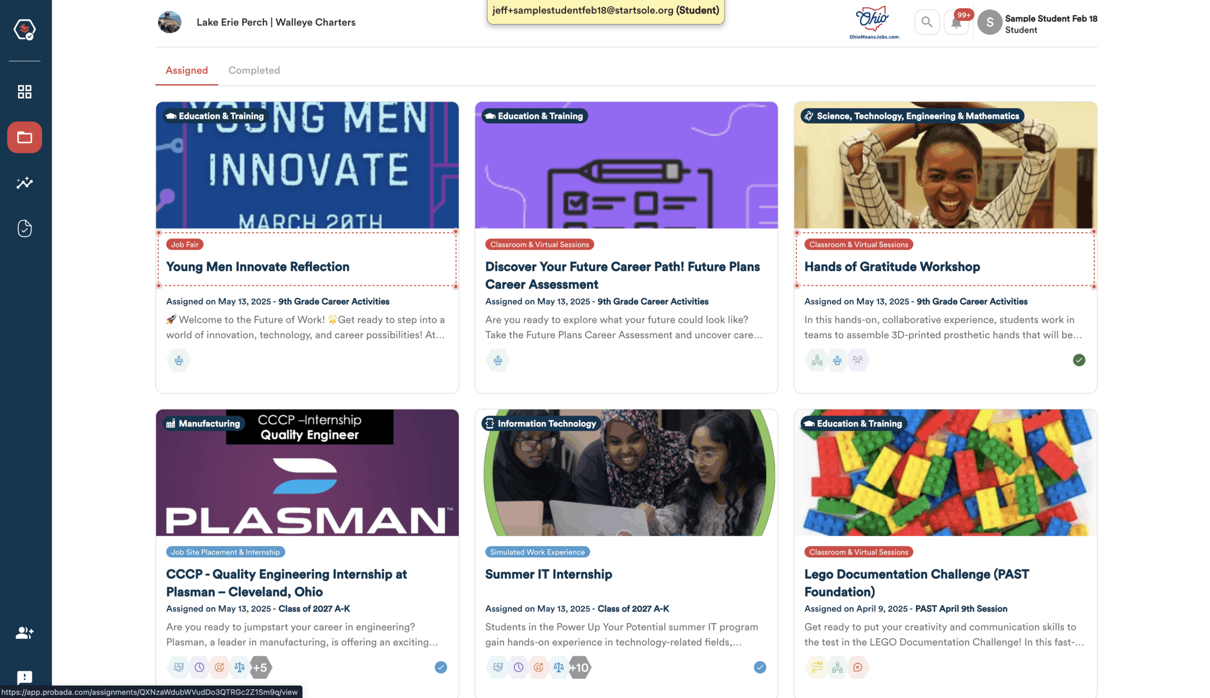Click yellow route badge on Lego Documentation card

(817, 667)
